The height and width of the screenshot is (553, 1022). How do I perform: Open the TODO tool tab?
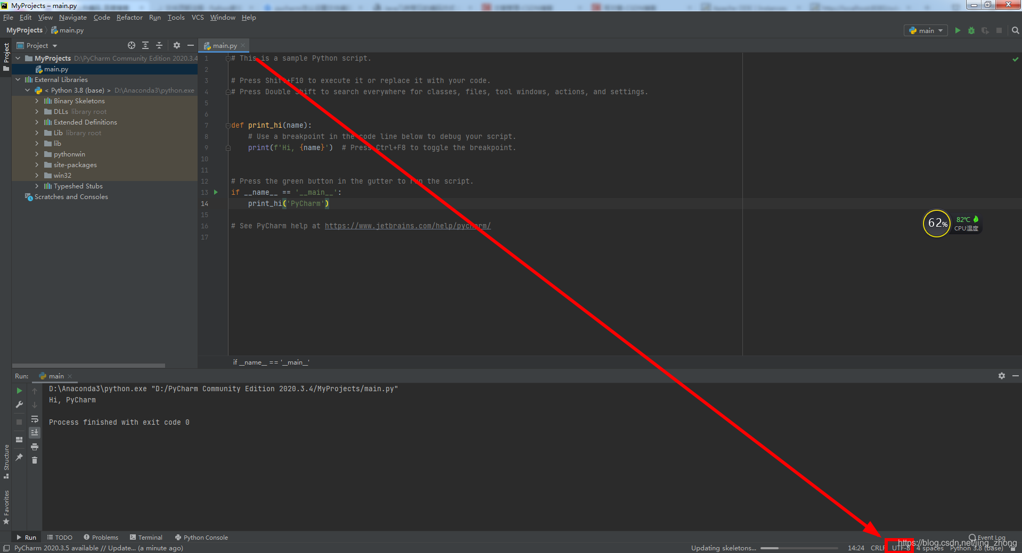tap(60, 538)
